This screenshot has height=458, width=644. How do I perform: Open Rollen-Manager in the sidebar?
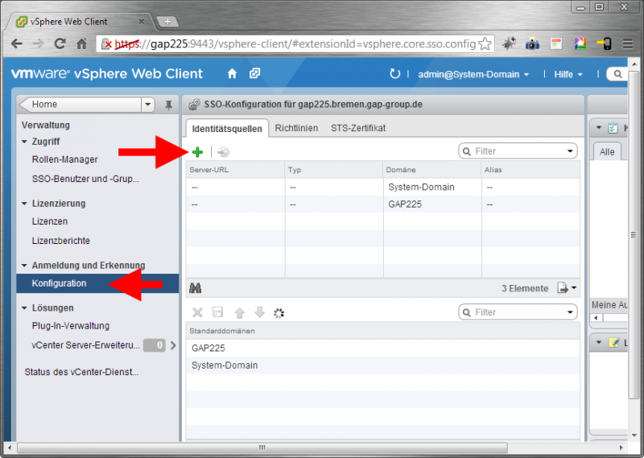[x=64, y=159]
